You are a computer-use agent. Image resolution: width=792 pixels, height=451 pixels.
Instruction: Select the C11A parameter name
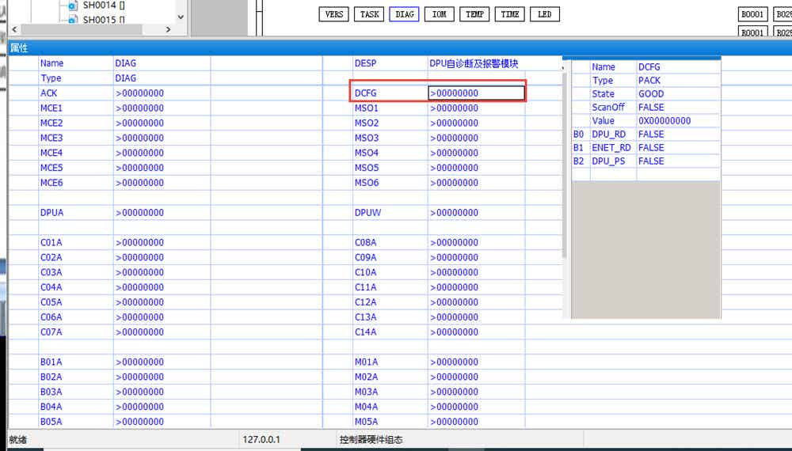click(x=365, y=287)
